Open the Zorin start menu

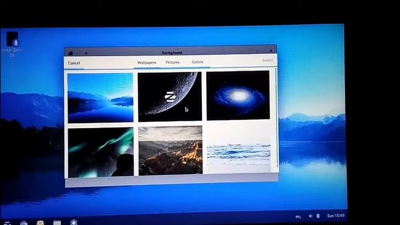point(7,223)
